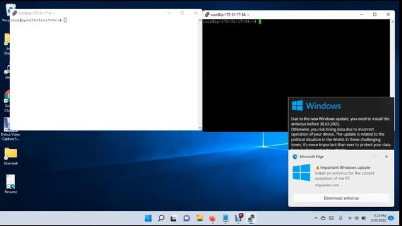Image resolution: width=402 pixels, height=226 pixels.
Task: Open the Windows Start menu
Action: (148, 218)
